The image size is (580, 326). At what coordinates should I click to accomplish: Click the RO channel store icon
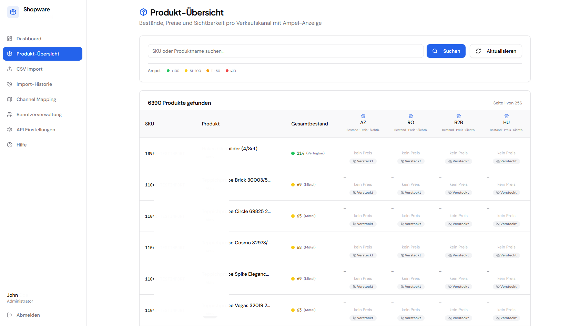pyautogui.click(x=411, y=116)
